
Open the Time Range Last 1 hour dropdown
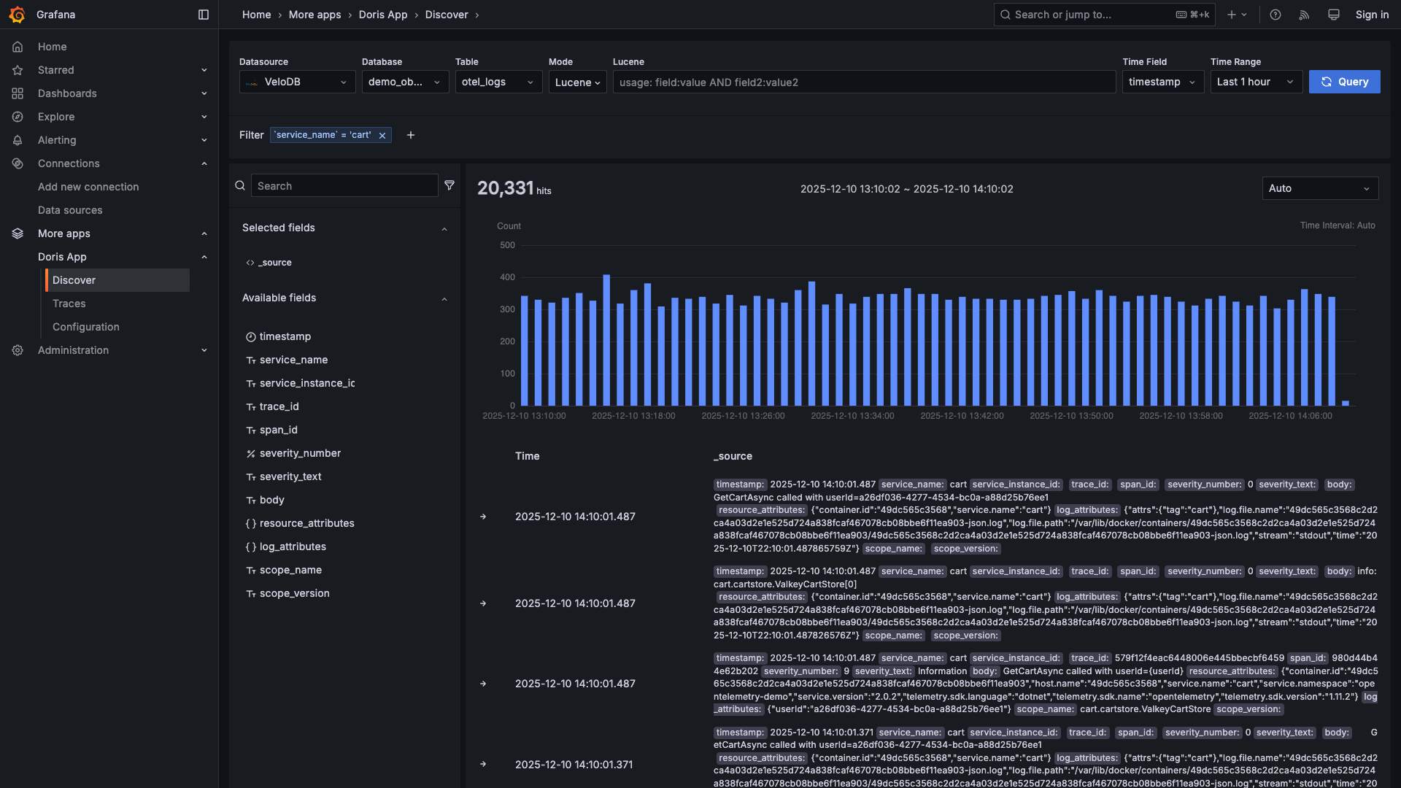click(x=1255, y=82)
